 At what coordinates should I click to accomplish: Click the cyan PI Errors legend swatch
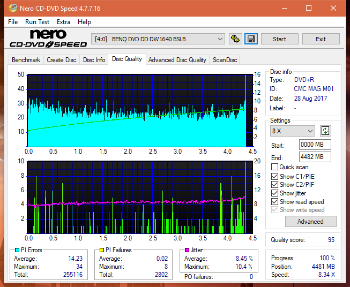(17, 250)
